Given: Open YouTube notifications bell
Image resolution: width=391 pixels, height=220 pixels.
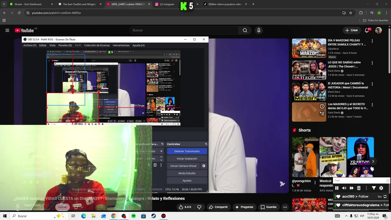Looking at the screenshot, I should [367, 30].
